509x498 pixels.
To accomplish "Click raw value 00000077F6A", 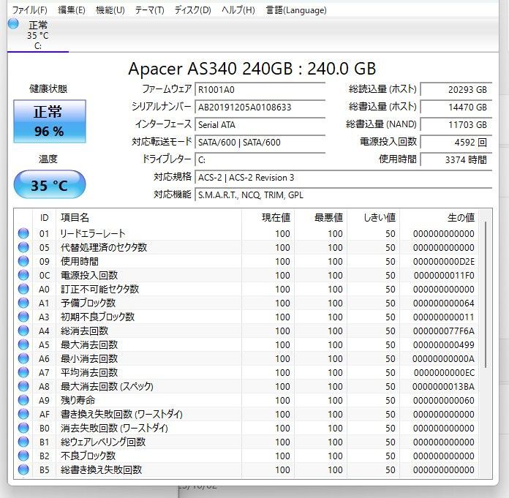I will coord(444,331).
